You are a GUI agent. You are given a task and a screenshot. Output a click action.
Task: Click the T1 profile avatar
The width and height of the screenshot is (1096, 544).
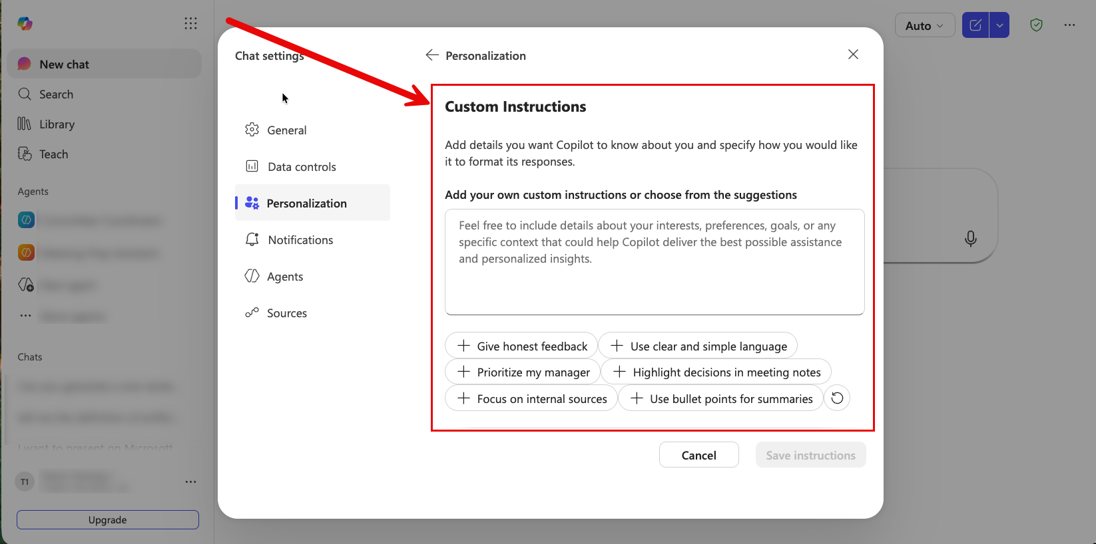(x=25, y=482)
